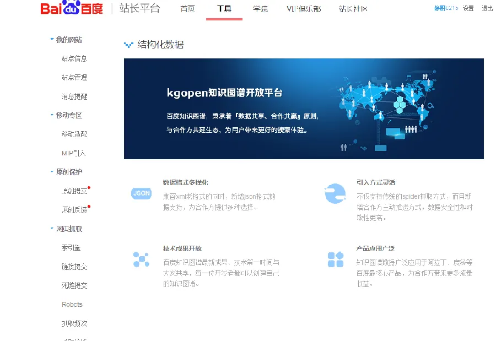The image size is (496, 341).
Task: Click the 产品应用广泛 heading
Action: [375, 248]
